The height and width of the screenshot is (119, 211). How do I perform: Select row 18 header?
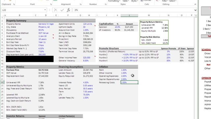point(2,70)
